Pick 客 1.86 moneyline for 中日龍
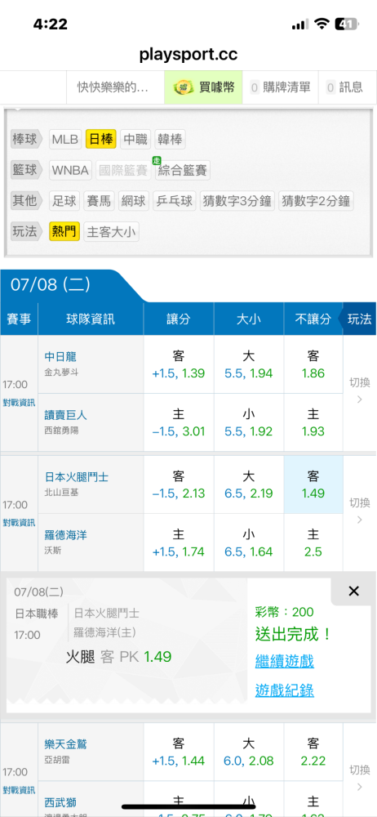377x817 pixels. pos(313,364)
